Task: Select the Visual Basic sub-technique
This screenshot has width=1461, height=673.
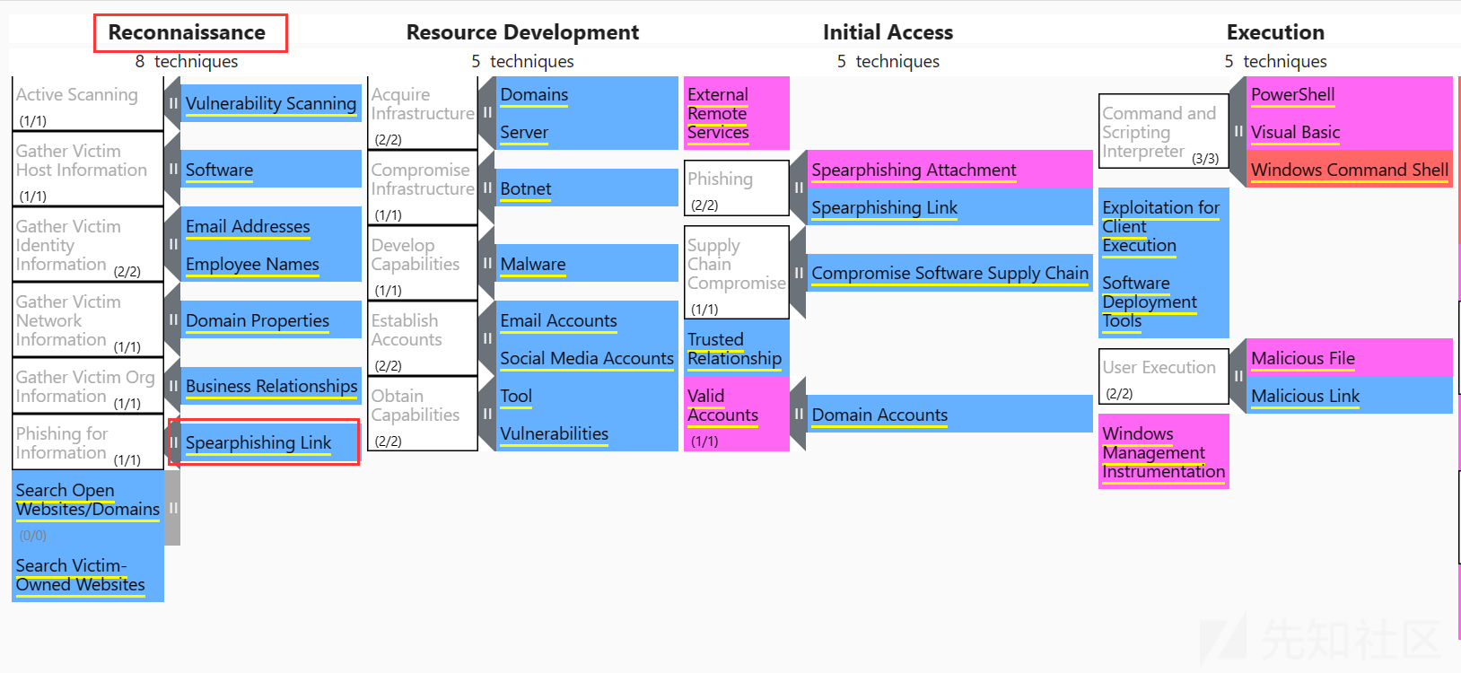Action: pos(1350,132)
